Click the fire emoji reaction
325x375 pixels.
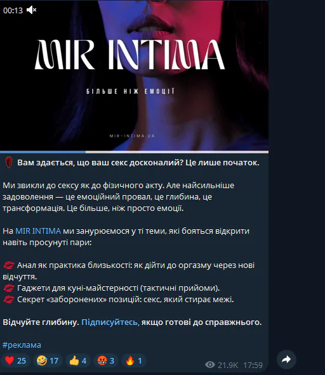click(133, 360)
